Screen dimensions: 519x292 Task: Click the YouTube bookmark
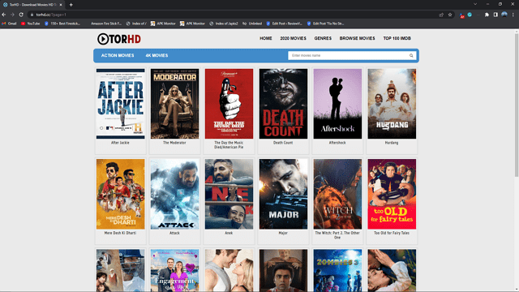[31, 24]
